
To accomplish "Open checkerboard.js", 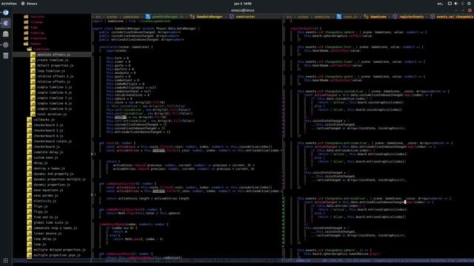I will pyautogui.click(x=47, y=147).
